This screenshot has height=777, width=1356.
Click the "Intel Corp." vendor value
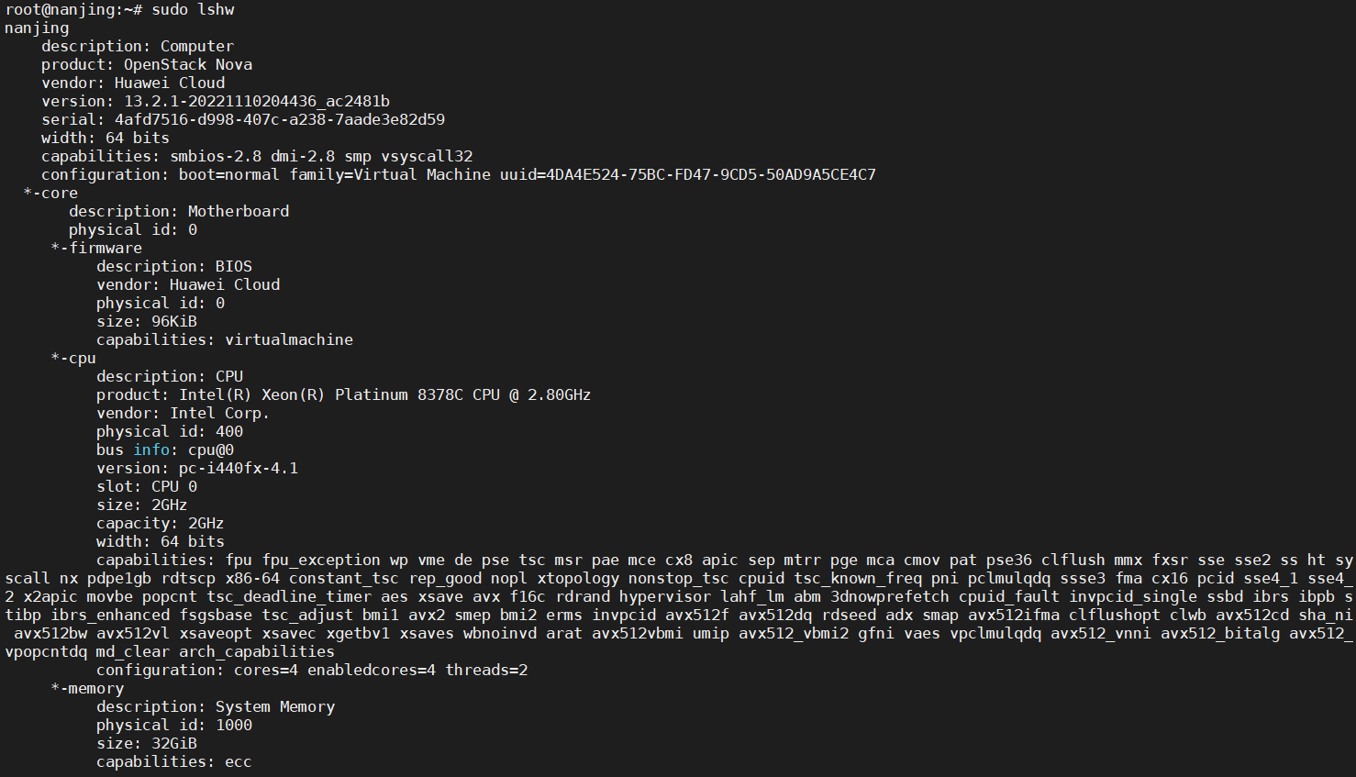(x=220, y=413)
